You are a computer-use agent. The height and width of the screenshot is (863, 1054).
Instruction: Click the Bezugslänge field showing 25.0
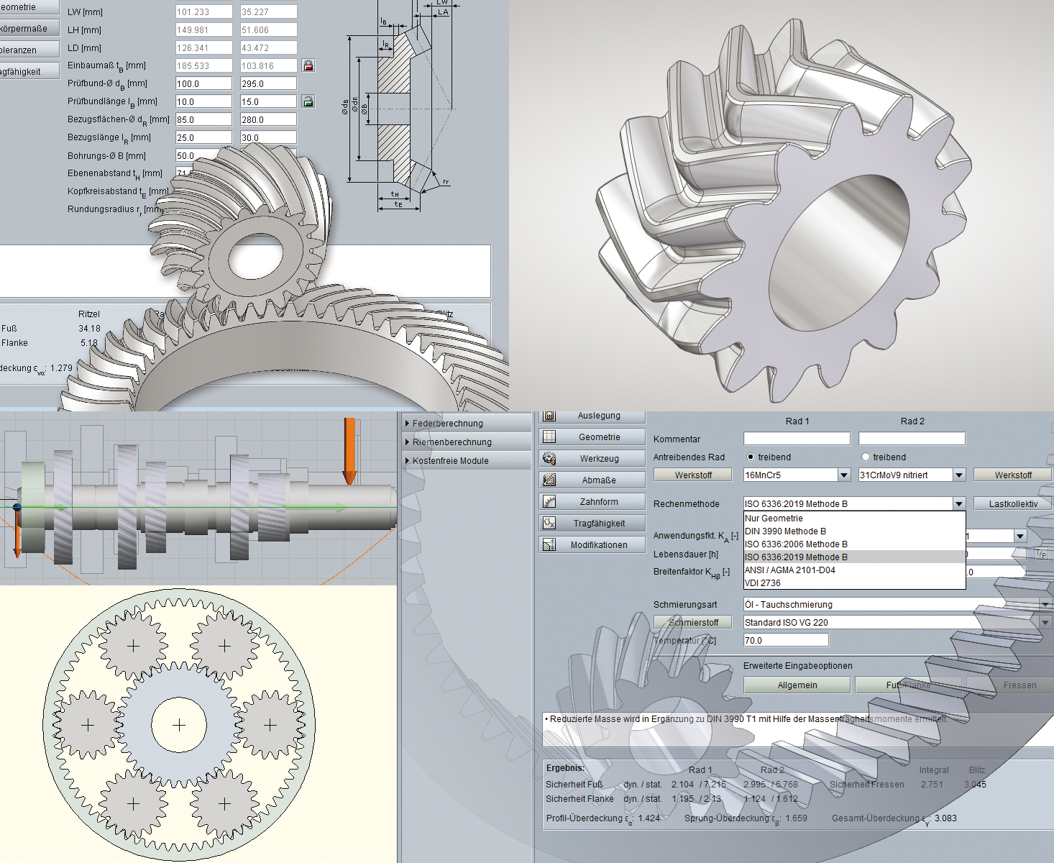203,137
